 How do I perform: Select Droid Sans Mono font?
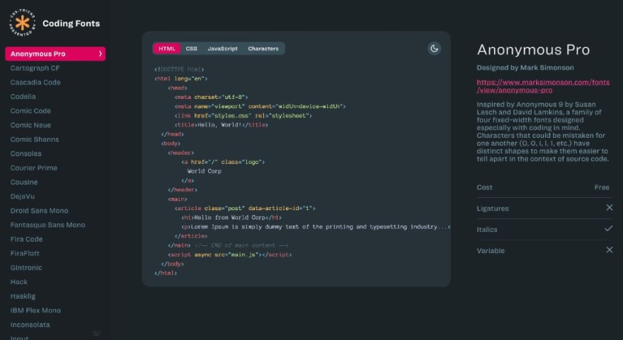click(x=40, y=211)
